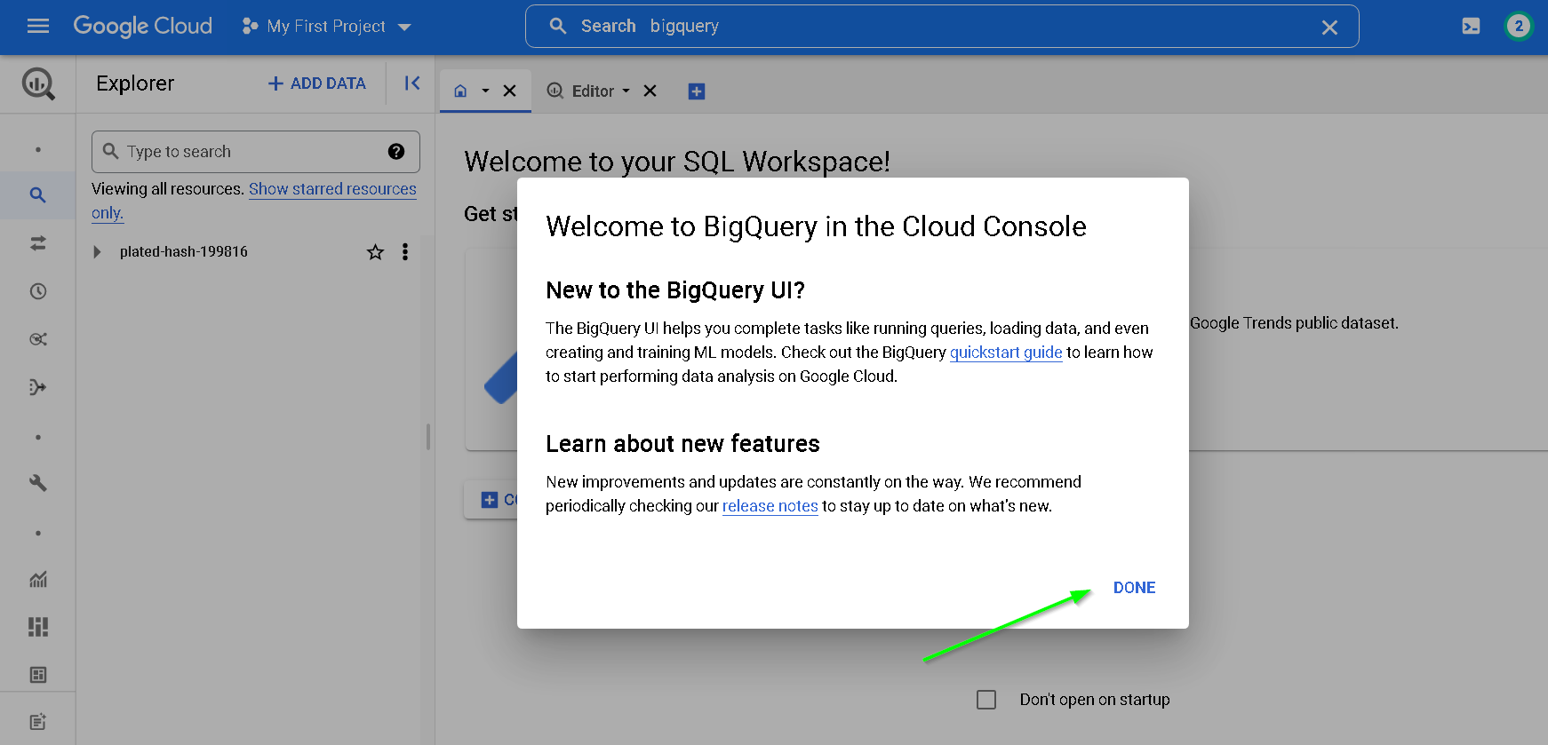
Task: Star the plated-hash-199816 project
Action: (376, 252)
